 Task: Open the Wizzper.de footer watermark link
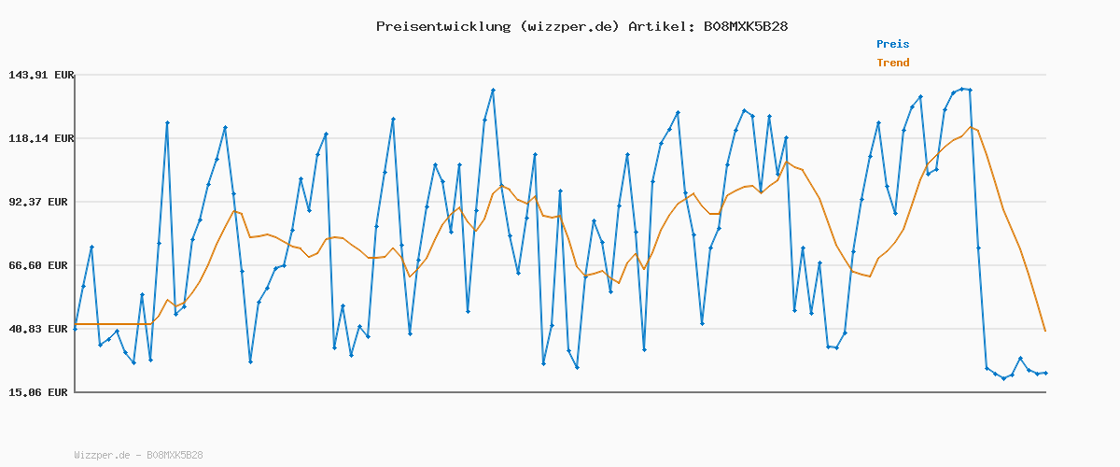pyautogui.click(x=105, y=456)
